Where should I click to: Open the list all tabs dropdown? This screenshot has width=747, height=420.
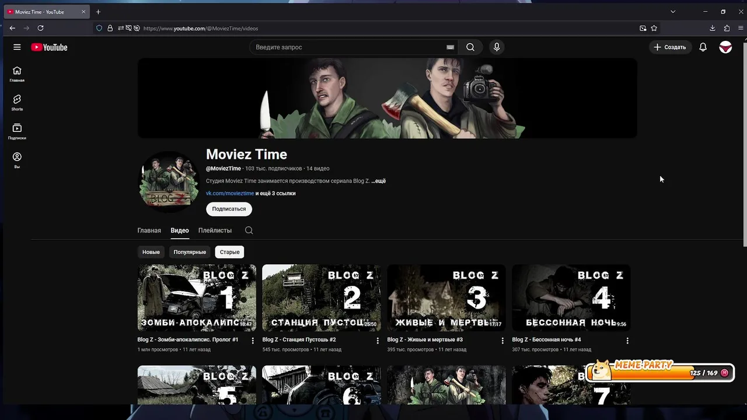(x=673, y=12)
